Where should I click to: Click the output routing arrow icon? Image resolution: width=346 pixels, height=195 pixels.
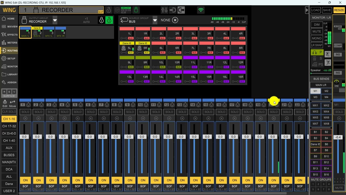(181, 10)
